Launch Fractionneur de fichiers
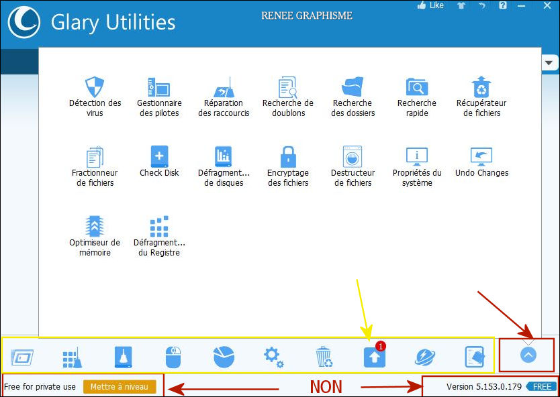This screenshot has width=560, height=397. click(x=95, y=166)
